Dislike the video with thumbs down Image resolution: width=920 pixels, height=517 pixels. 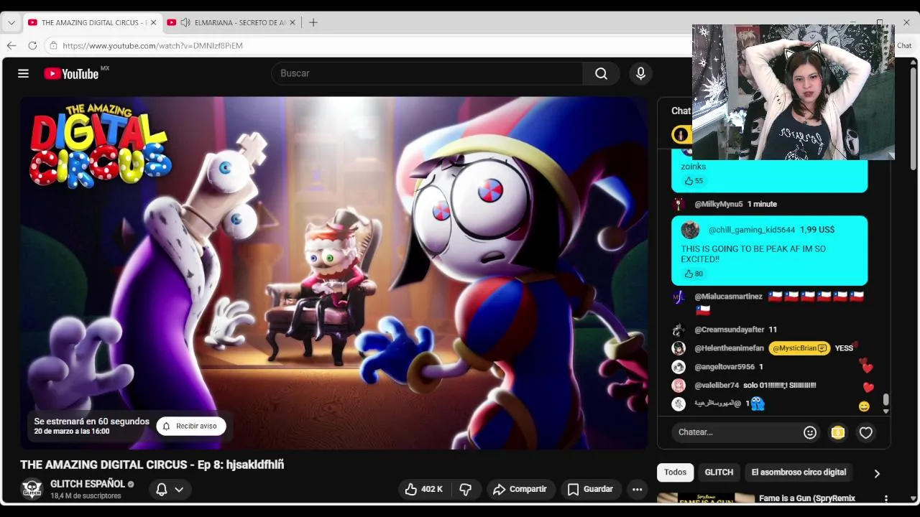466,489
